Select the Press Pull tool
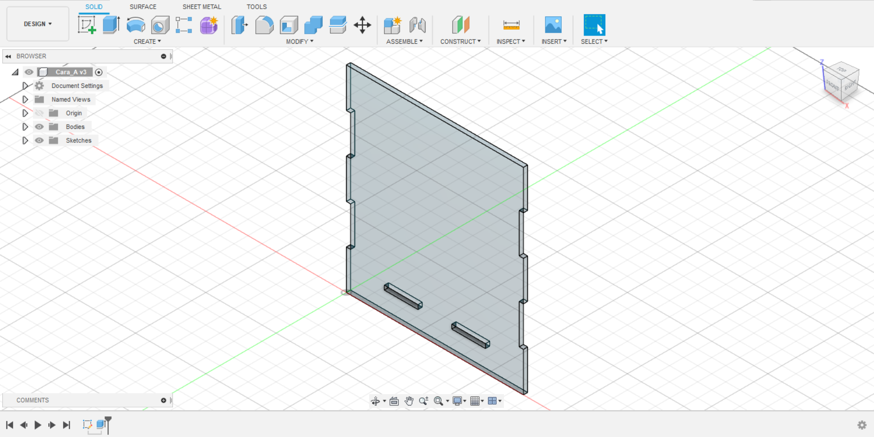This screenshot has width=874, height=437. (239, 25)
